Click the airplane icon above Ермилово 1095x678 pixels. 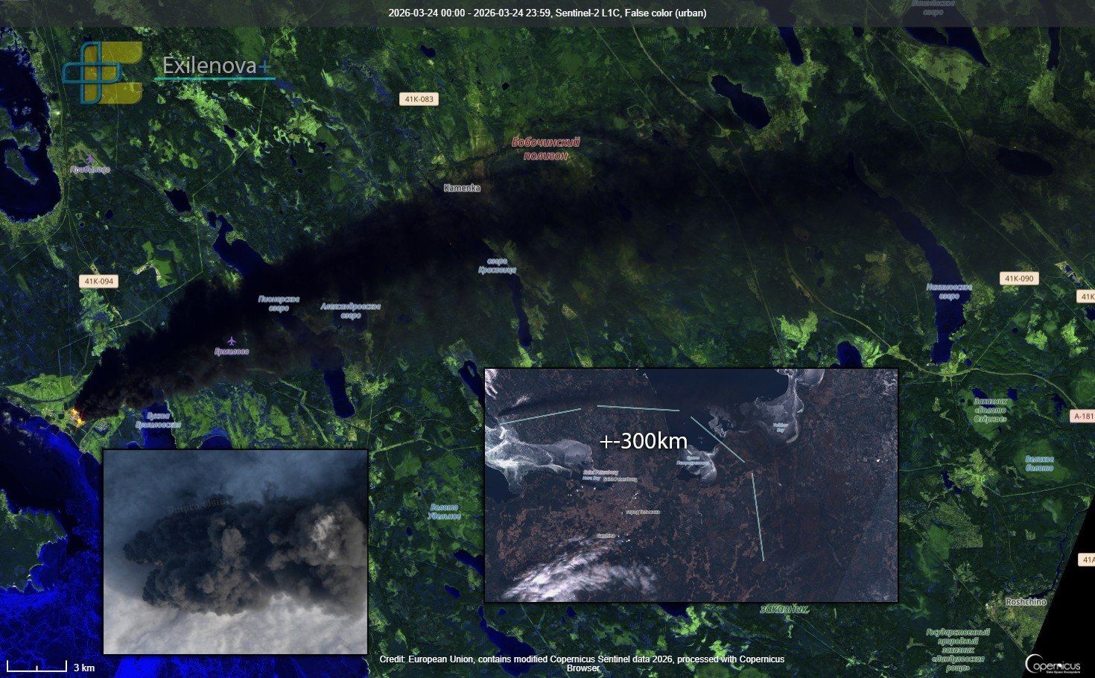pos(231,340)
